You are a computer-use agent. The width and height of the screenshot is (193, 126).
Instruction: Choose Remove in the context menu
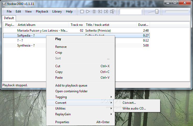click(81, 47)
